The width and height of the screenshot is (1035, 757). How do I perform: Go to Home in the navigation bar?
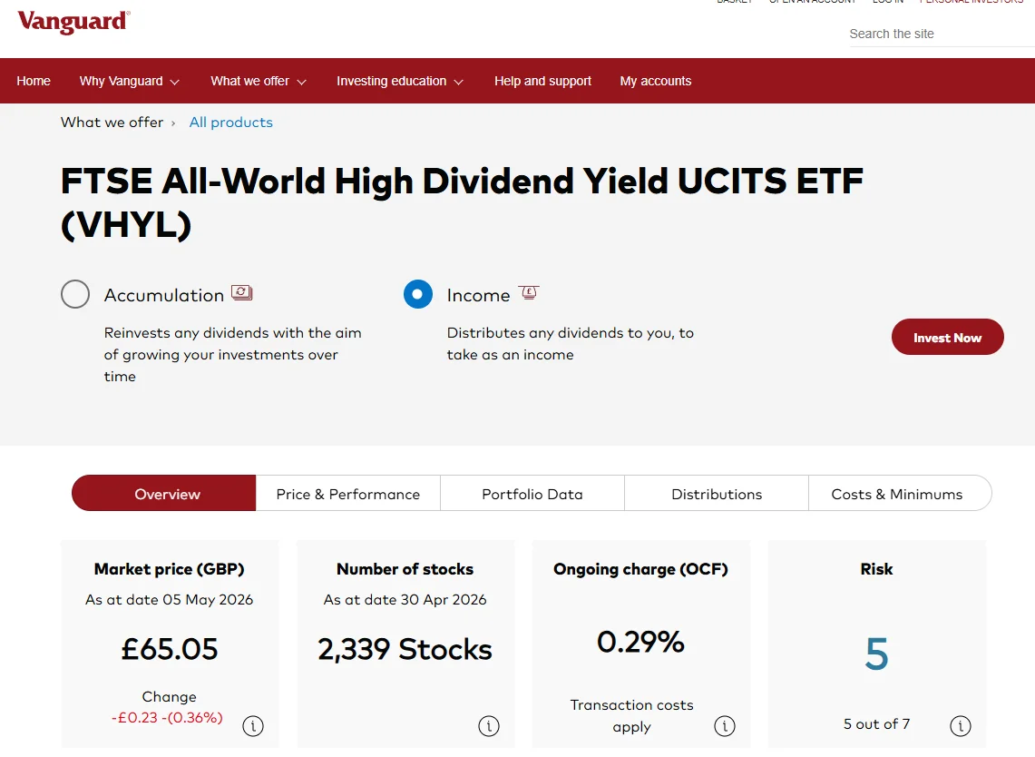(x=34, y=82)
